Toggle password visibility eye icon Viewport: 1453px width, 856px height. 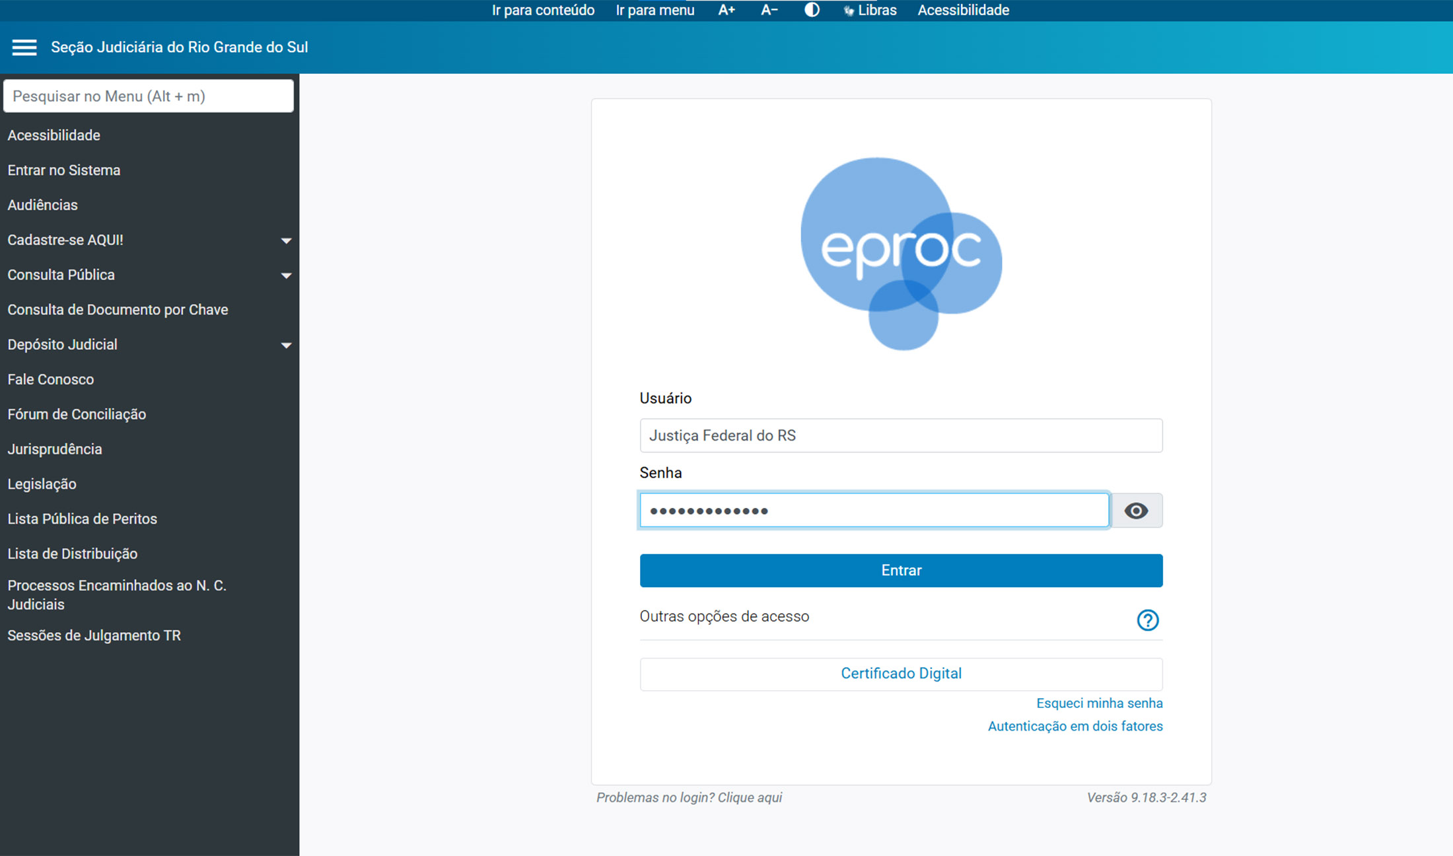pos(1136,511)
